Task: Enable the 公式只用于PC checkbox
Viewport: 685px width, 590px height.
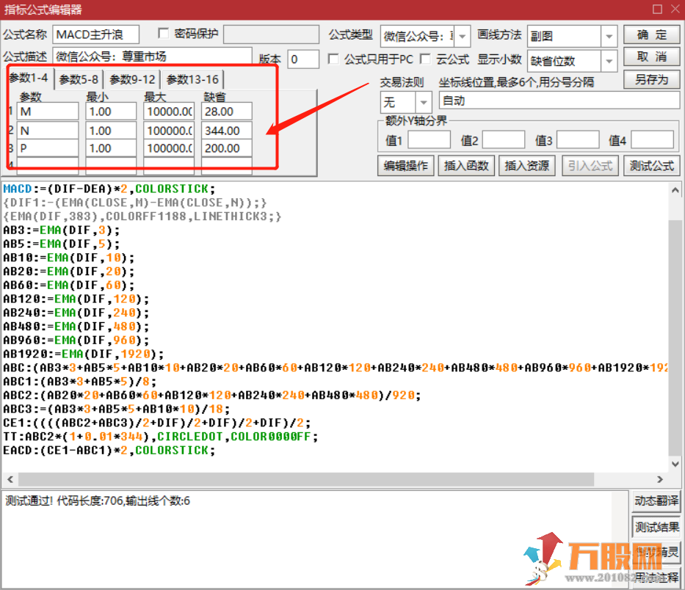Action: [333, 59]
